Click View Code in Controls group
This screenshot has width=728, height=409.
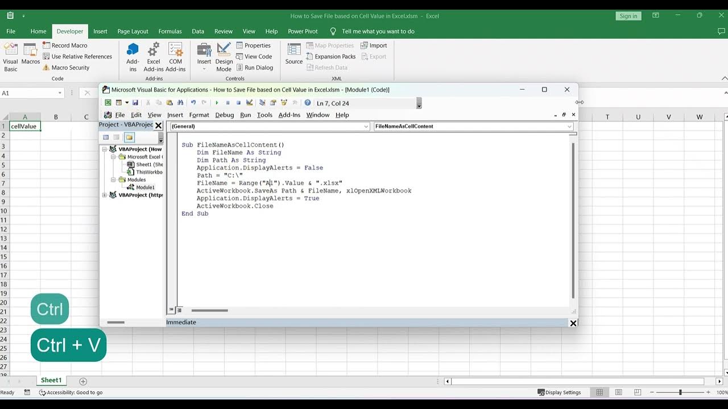(254, 56)
